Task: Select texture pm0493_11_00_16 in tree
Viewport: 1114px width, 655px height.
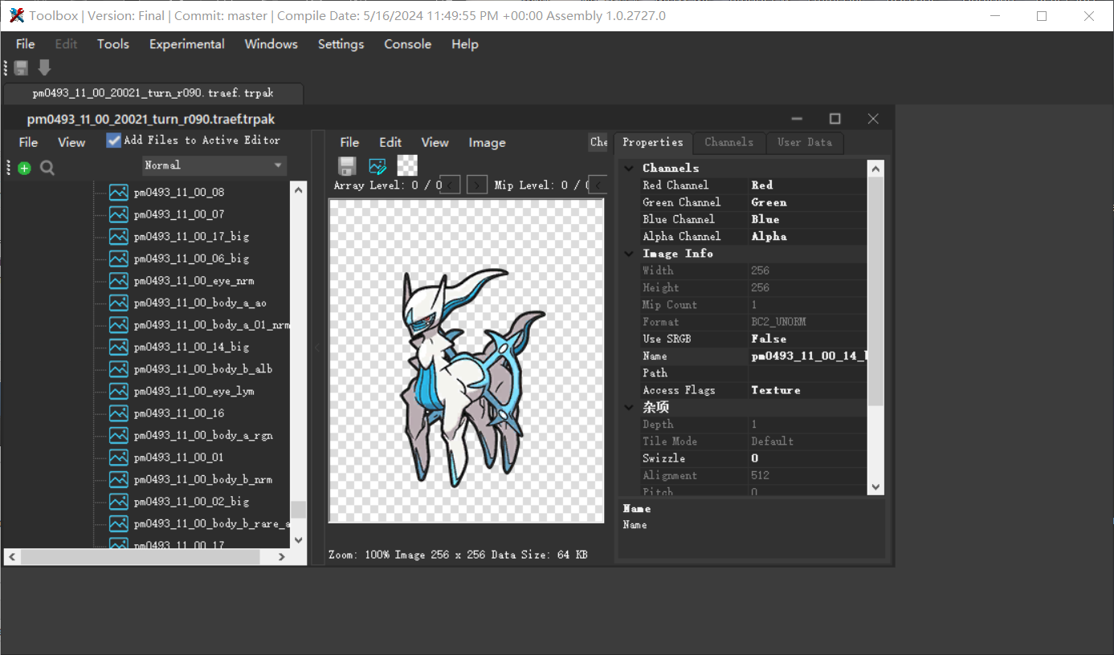Action: click(179, 413)
